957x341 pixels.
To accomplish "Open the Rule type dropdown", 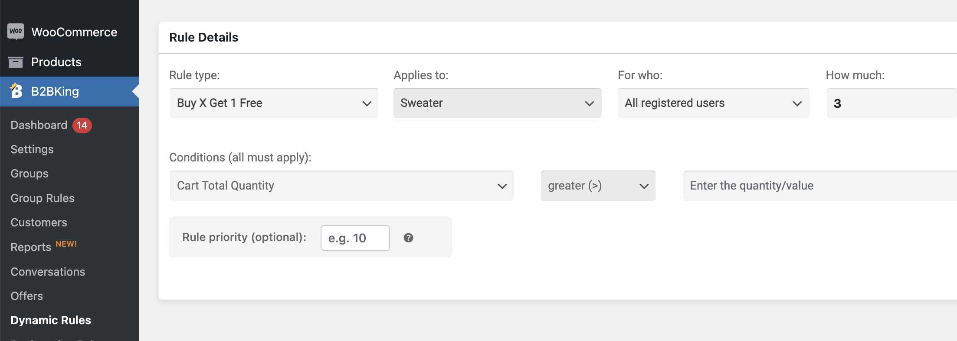I will [x=274, y=103].
